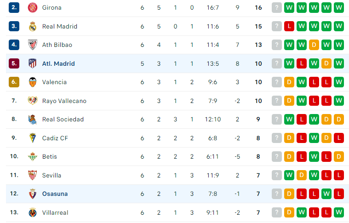Click the gold rank 6 position badge
The width and height of the screenshot is (349, 223).
tap(14, 82)
